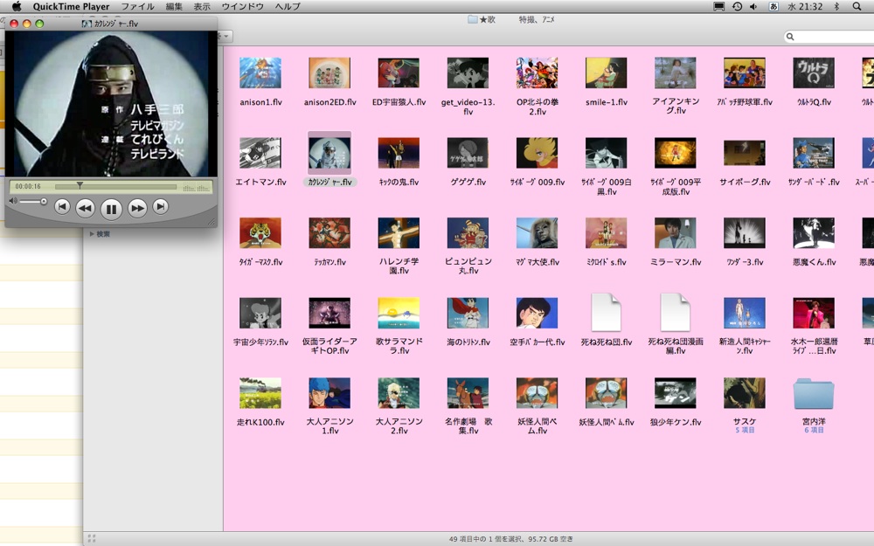Select anison2ED.flv file icon
The width and height of the screenshot is (874, 546).
pyautogui.click(x=329, y=73)
